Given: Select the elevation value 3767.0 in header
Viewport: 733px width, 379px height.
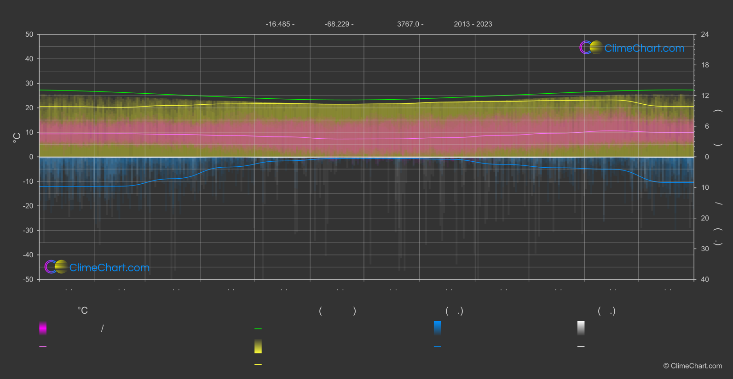Looking at the screenshot, I should tap(408, 24).
